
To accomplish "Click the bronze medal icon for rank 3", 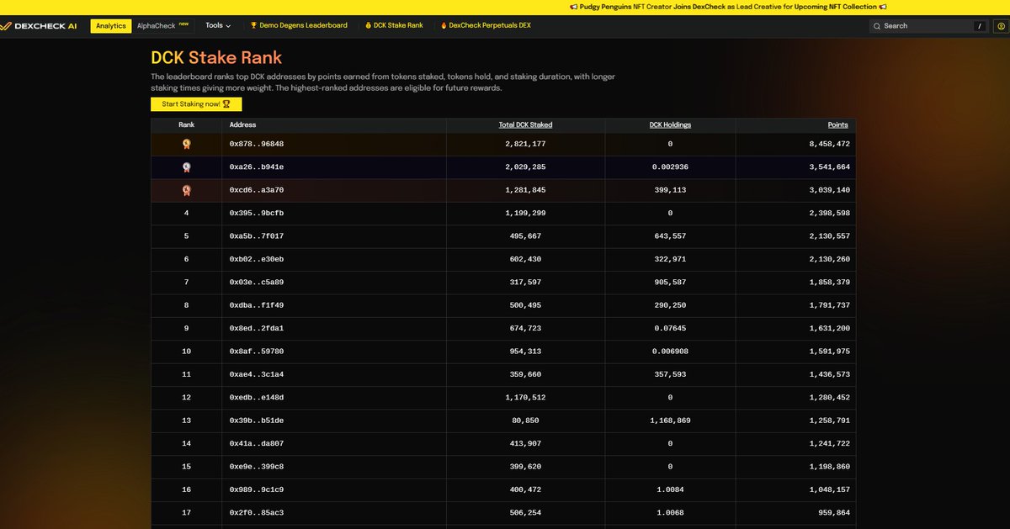I will 186,190.
